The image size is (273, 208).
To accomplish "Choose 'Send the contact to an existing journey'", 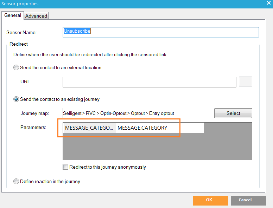I will click(x=16, y=99).
